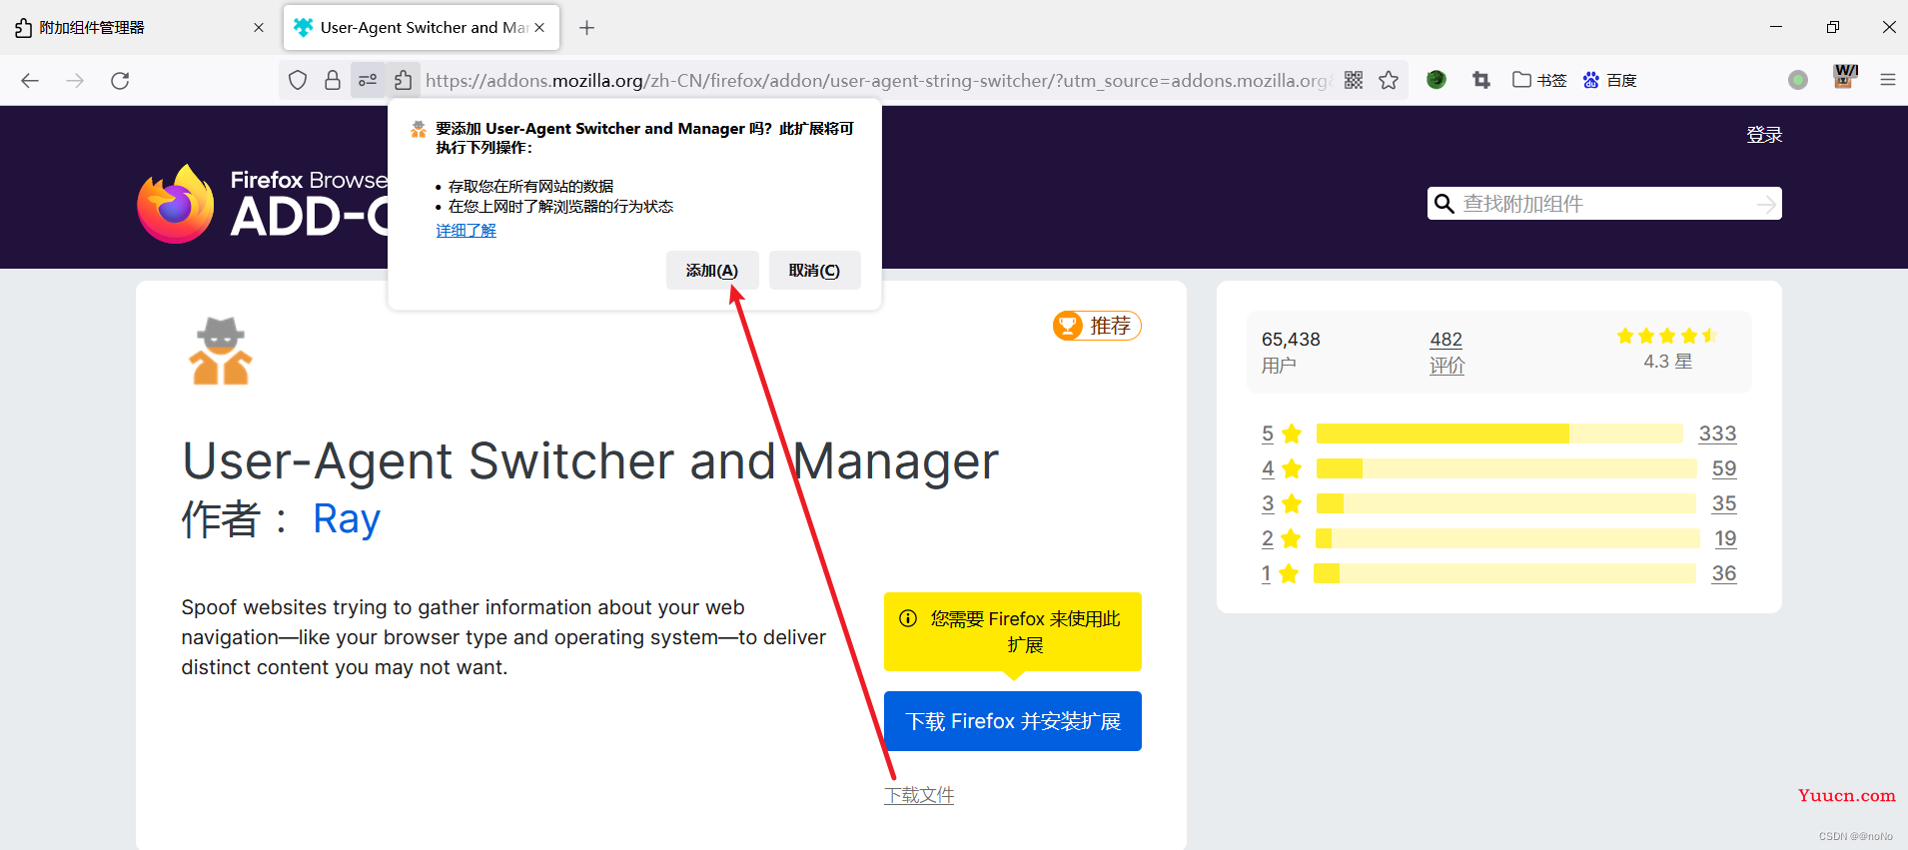Click the Firefox Add-ons logo
The height and width of the screenshot is (850, 1908).
[262, 204]
